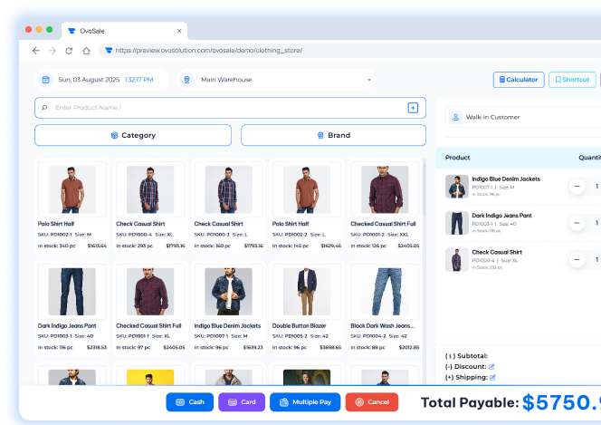Click the edit icon next to Discount
601x425 pixels.
click(x=492, y=366)
